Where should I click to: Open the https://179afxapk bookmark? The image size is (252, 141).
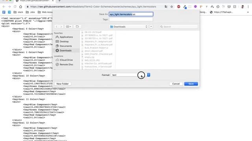tap(221, 12)
